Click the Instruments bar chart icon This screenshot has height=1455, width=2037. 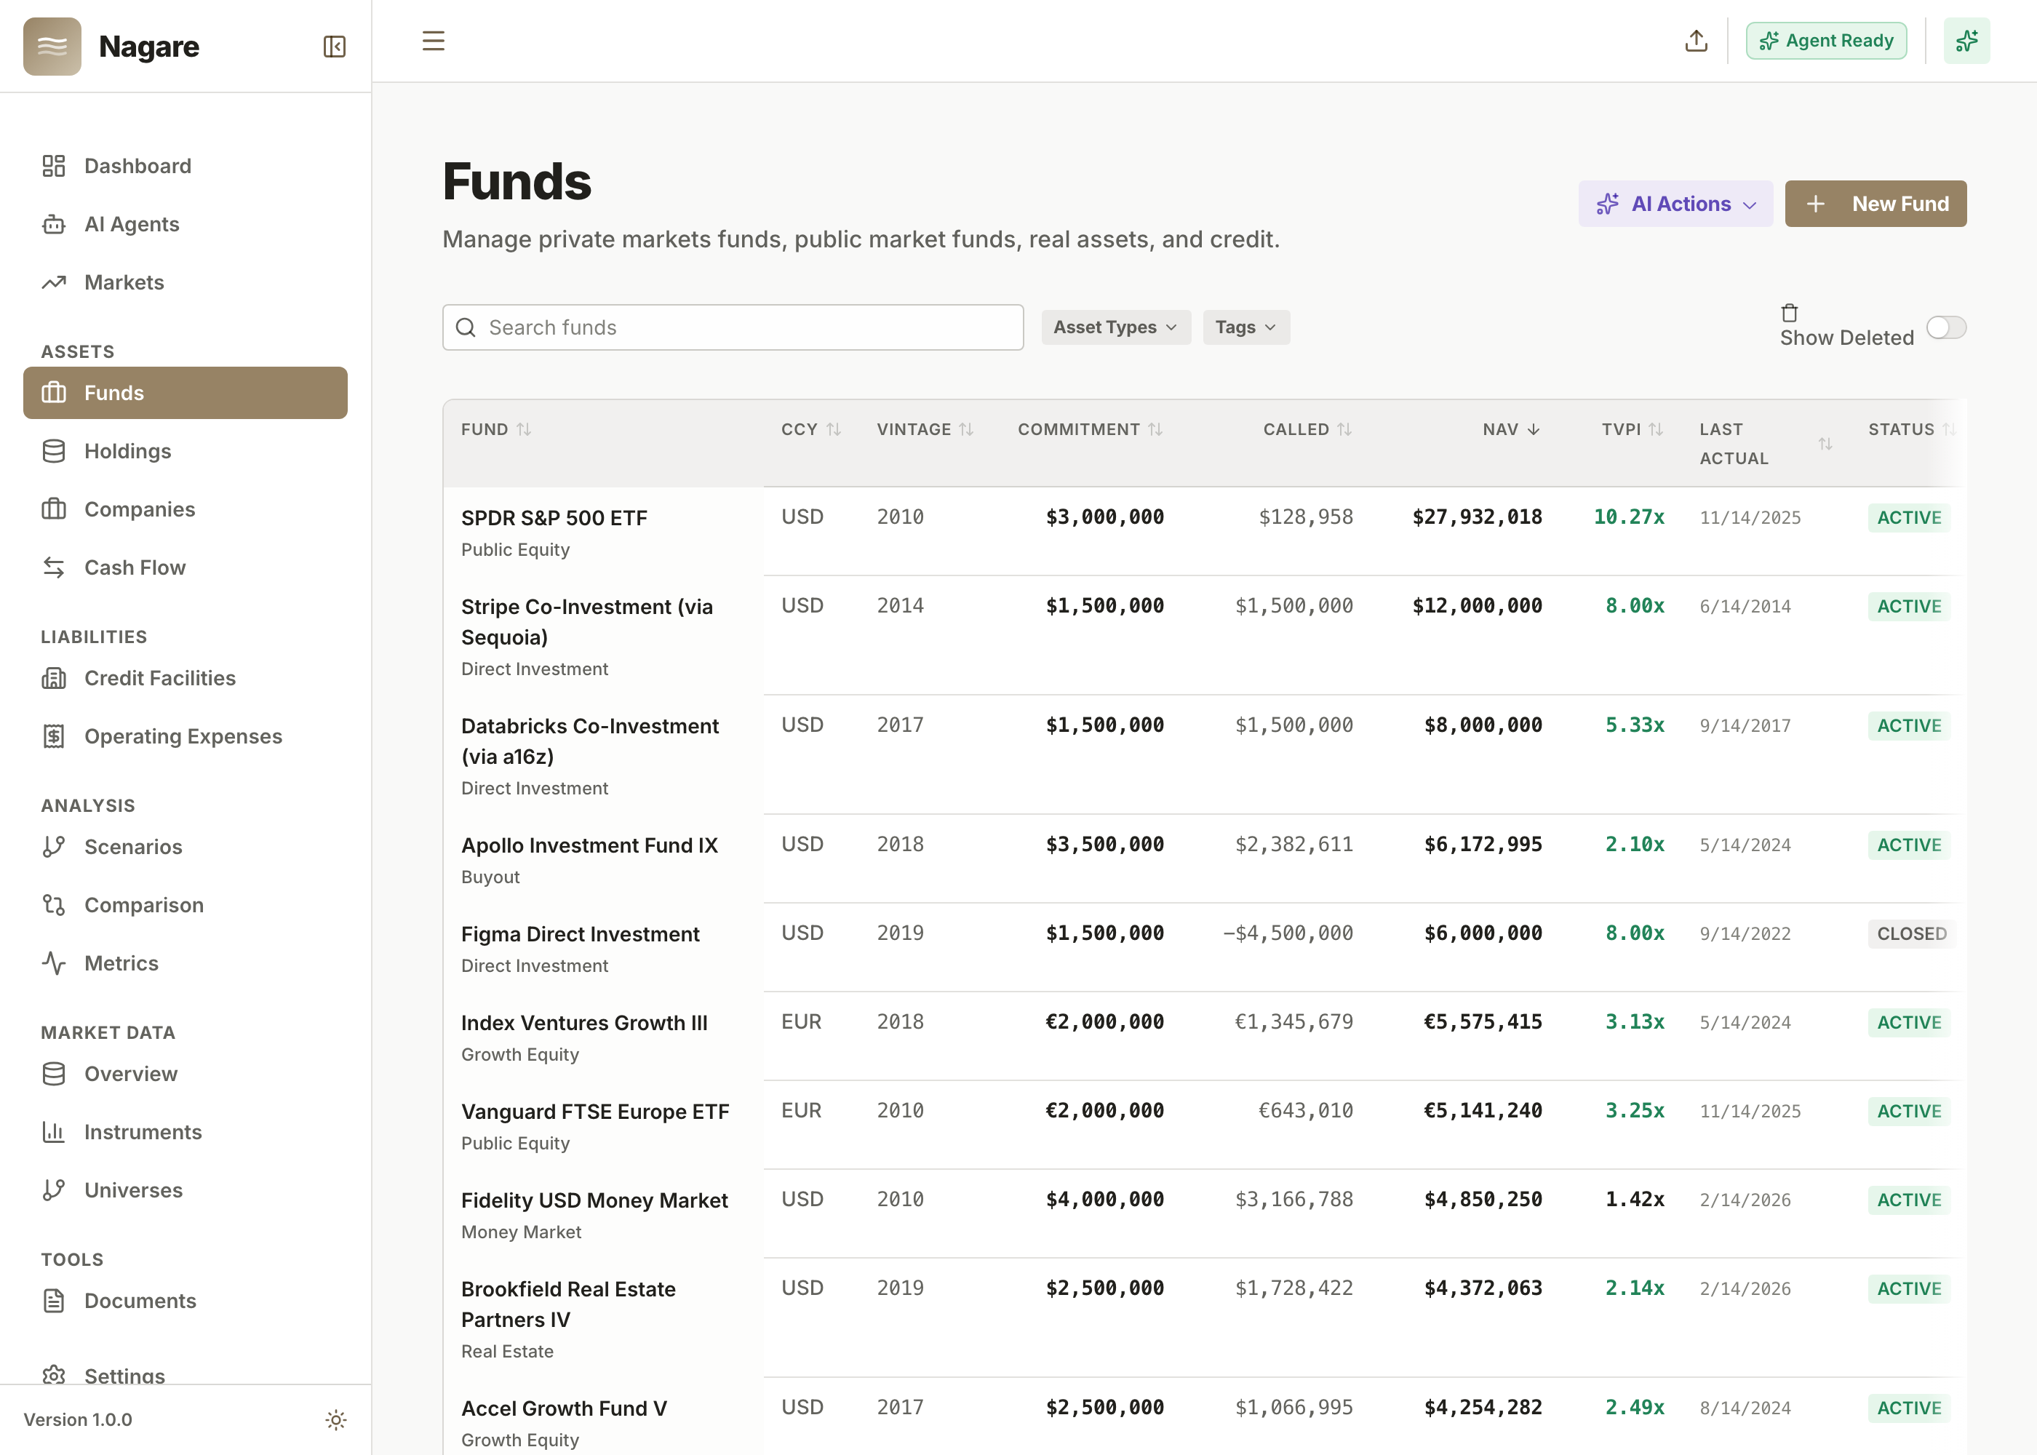[54, 1131]
